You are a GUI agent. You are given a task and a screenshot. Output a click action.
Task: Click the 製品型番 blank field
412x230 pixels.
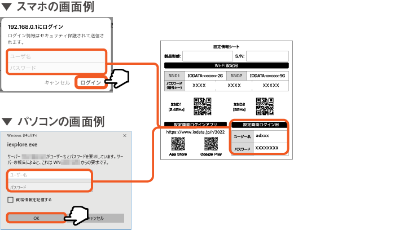207,56
